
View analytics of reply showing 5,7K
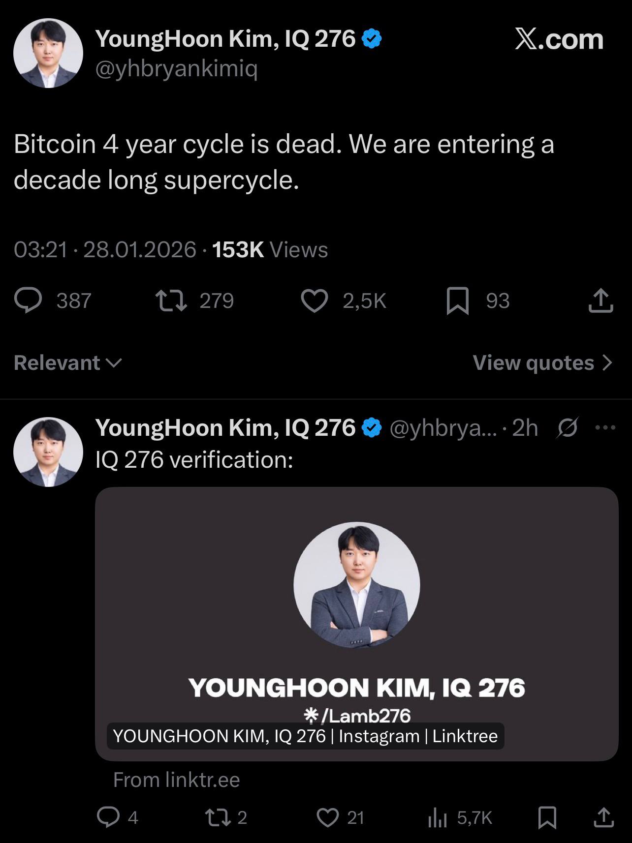point(437,817)
